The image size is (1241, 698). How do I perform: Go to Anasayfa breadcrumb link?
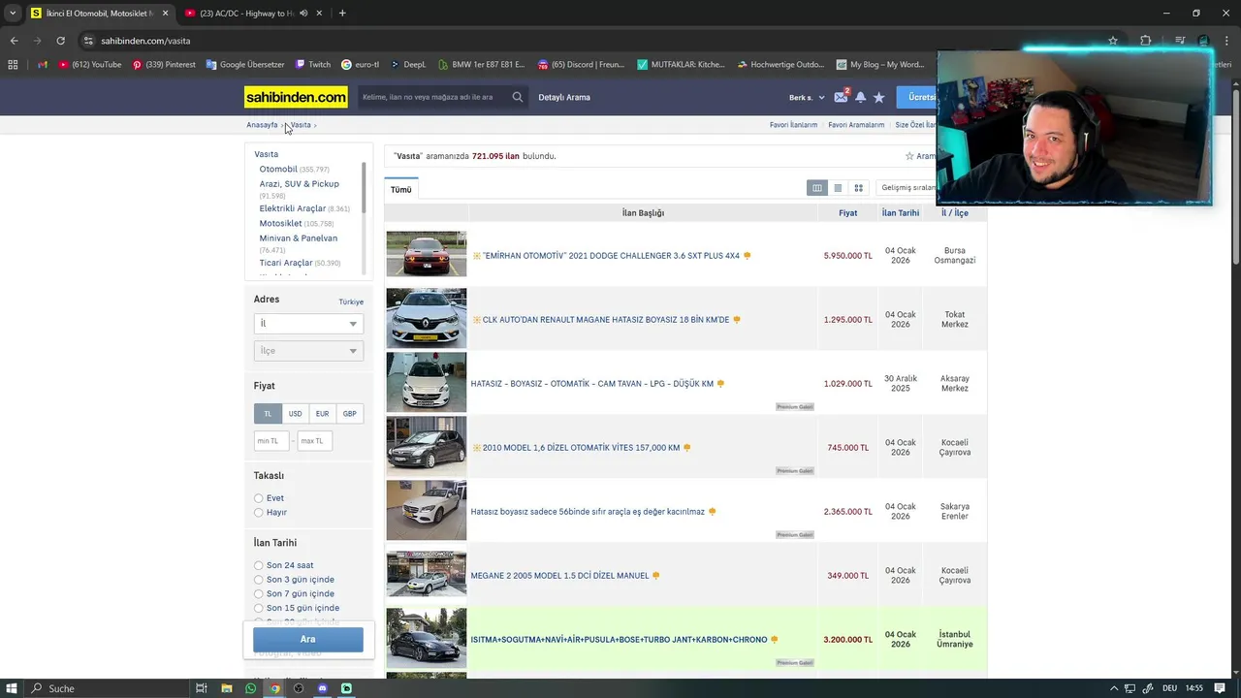coord(262,125)
